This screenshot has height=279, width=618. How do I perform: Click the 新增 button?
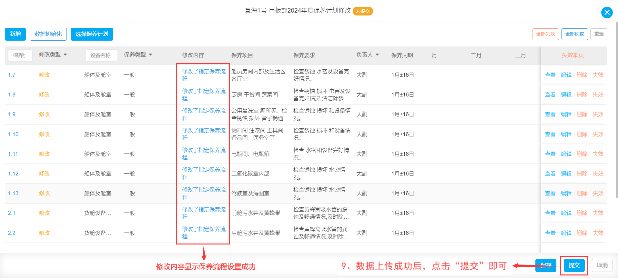point(15,34)
